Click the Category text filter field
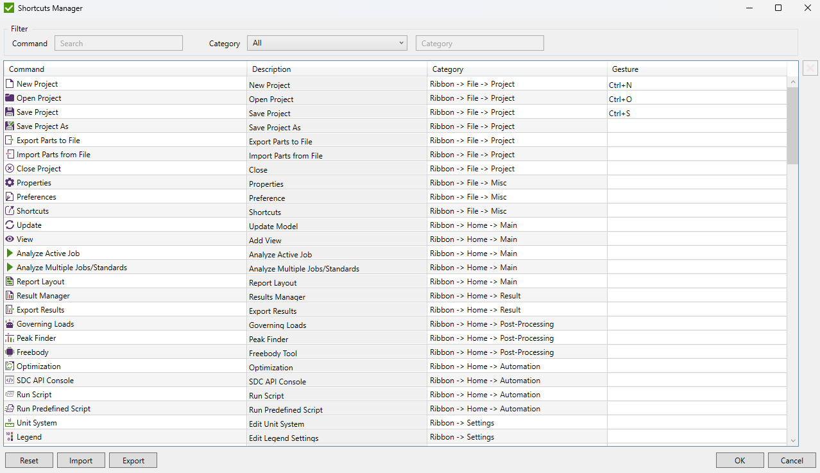The image size is (820, 473). [x=479, y=44]
